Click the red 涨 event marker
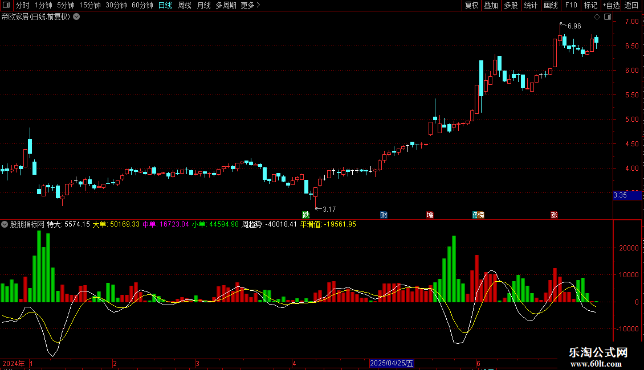Viewport: 644px width, 370px height. pyautogui.click(x=554, y=215)
